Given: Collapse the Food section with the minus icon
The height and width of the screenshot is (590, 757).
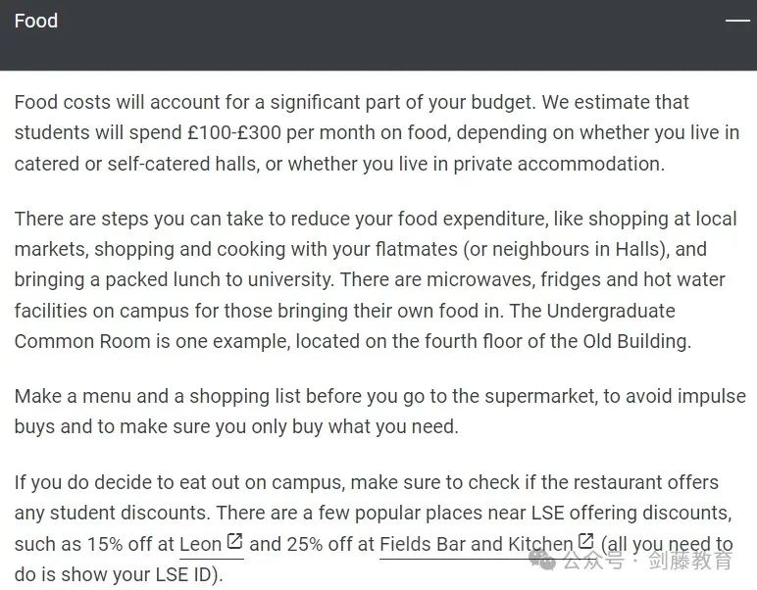Looking at the screenshot, I should tap(737, 21).
